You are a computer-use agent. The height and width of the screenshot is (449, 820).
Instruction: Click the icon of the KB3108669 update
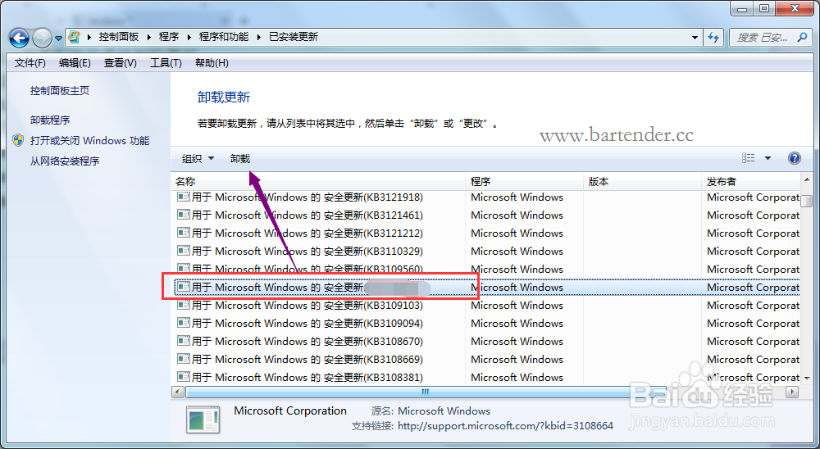(183, 359)
